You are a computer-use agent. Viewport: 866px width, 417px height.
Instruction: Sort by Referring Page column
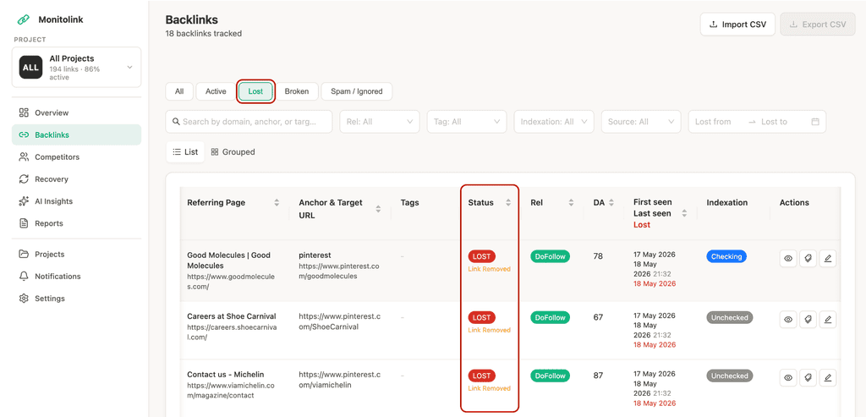pos(277,203)
